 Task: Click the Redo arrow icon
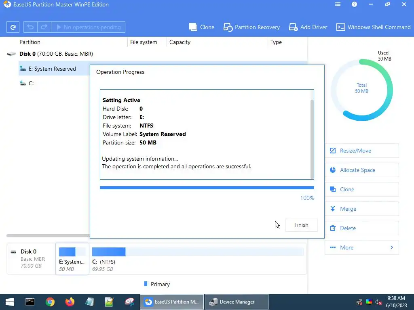pyautogui.click(x=44, y=27)
